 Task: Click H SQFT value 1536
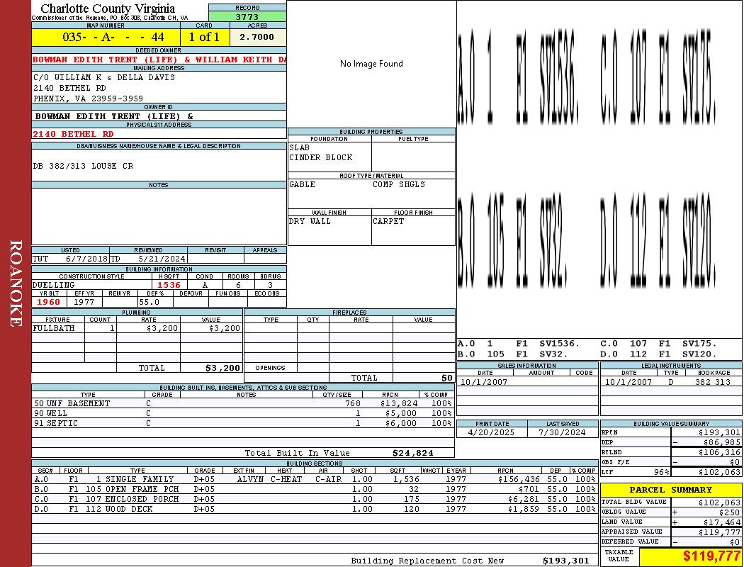click(x=169, y=285)
